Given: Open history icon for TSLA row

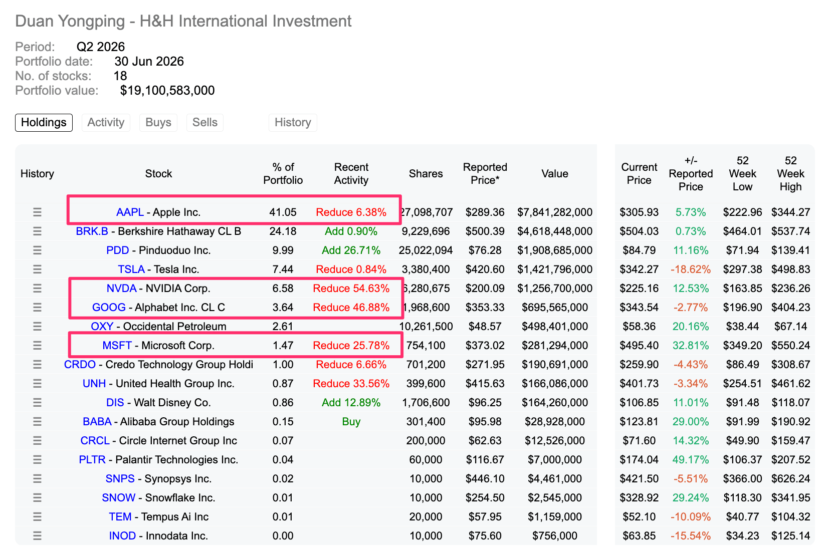Looking at the screenshot, I should pos(37,269).
